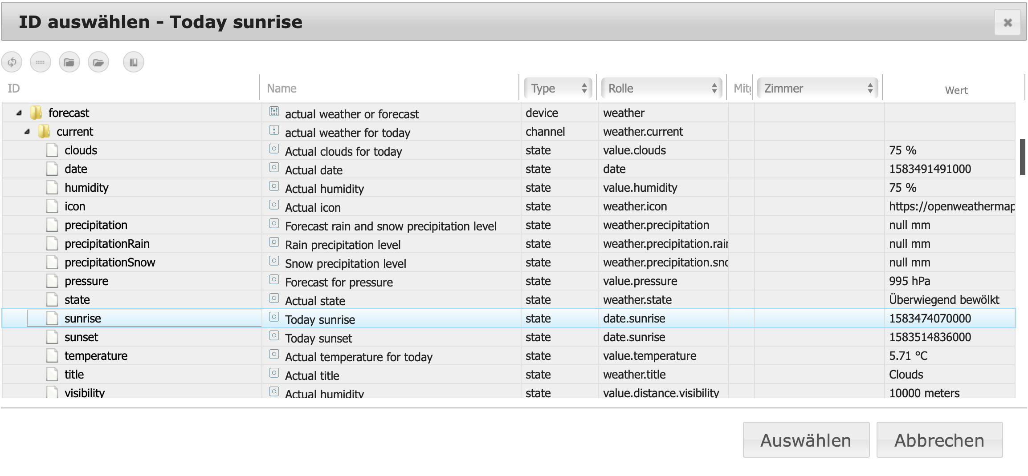Select the temperature state row
Viewport: 1028px width, 476px height.
pyautogui.click(x=96, y=356)
